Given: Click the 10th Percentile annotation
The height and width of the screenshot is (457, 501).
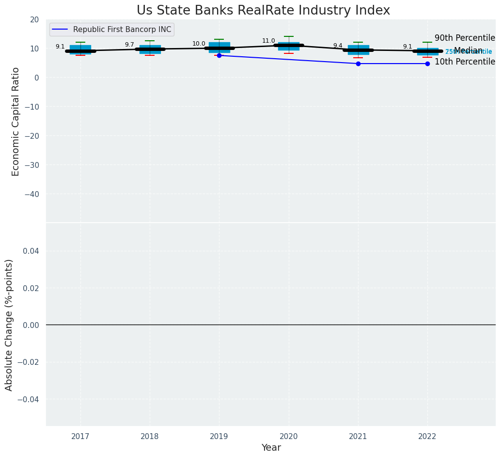Looking at the screenshot, I should point(465,62).
